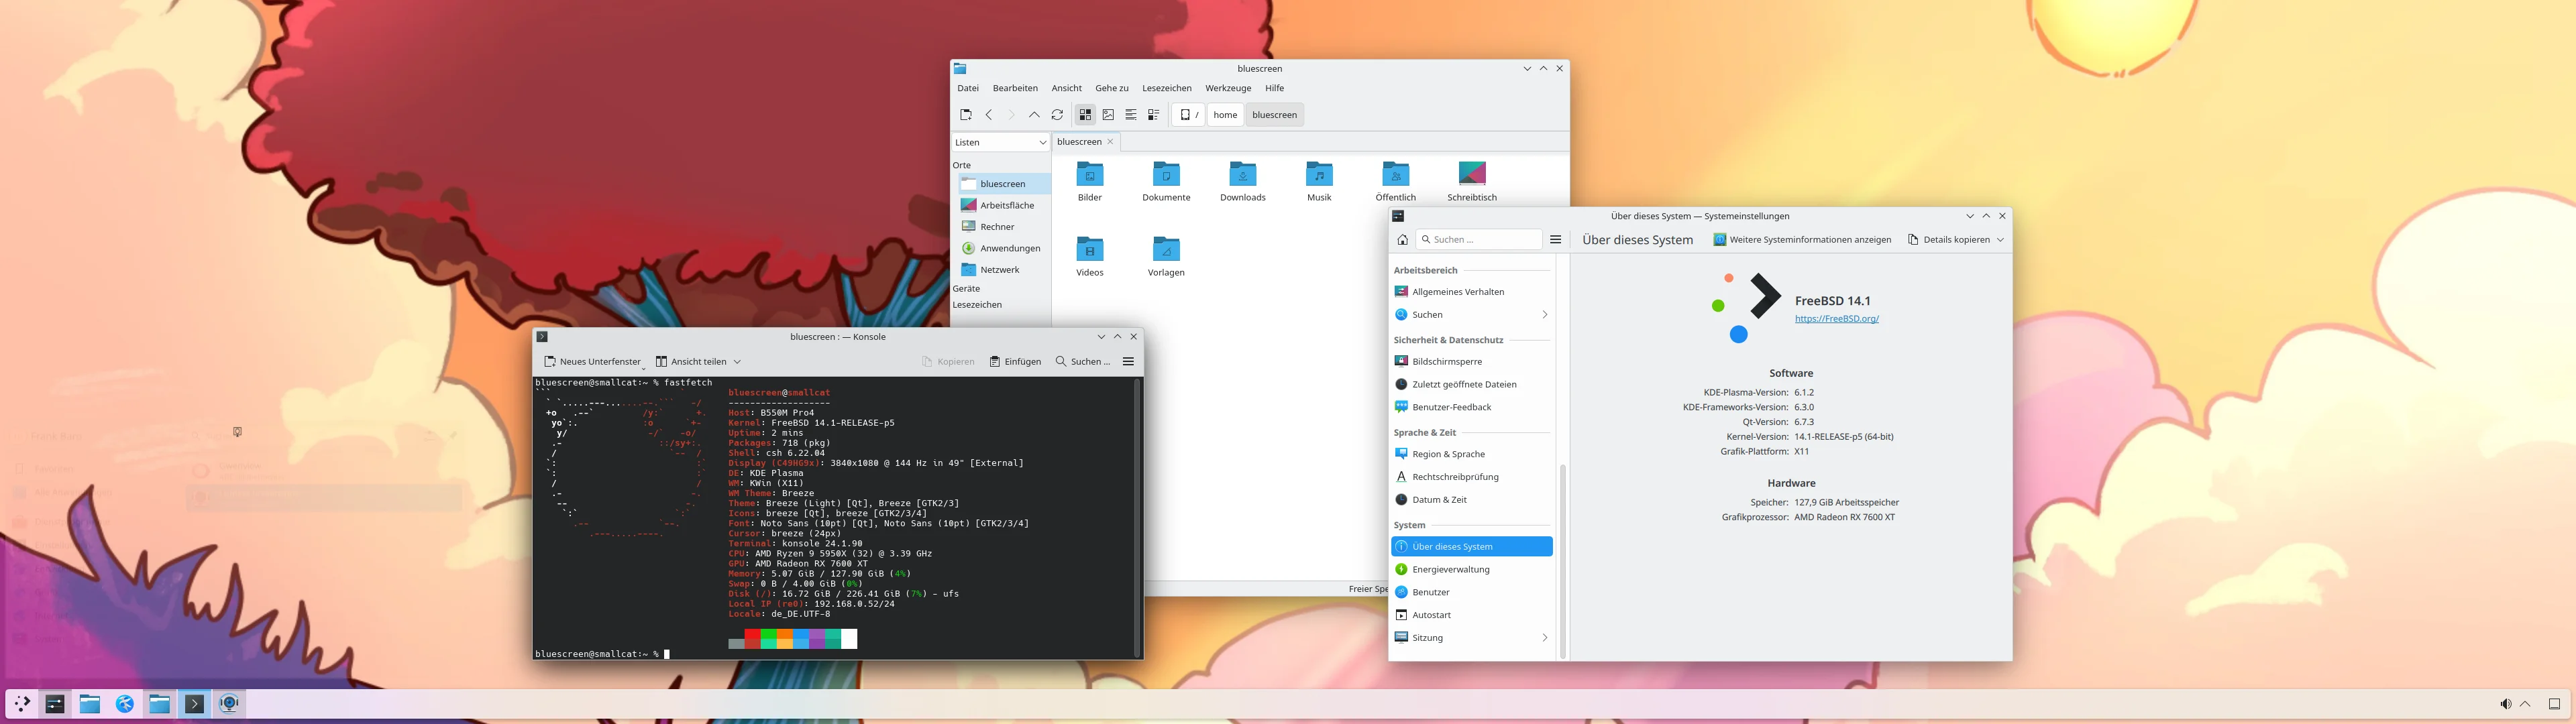The height and width of the screenshot is (724, 2576).
Task: Toggle icon view mode in file manager
Action: point(1085,115)
